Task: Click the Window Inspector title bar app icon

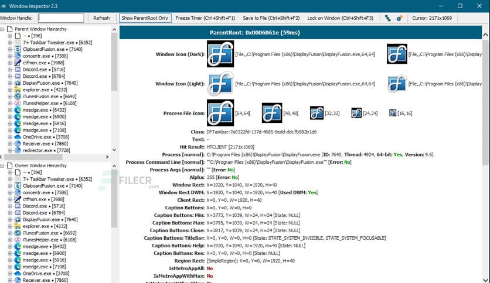Action: [x=4, y=6]
